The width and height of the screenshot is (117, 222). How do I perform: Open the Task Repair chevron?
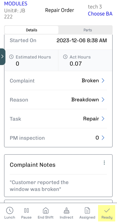103,119
